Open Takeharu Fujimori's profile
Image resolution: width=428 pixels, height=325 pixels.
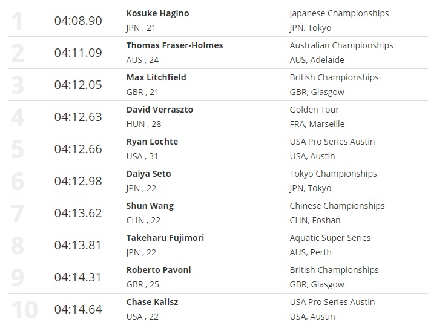[165, 238]
